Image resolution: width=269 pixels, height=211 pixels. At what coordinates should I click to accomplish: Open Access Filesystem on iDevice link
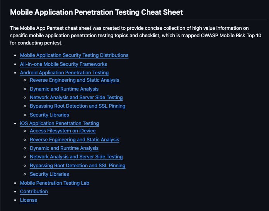point(63,131)
